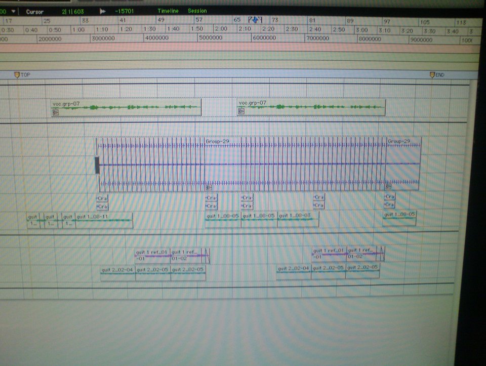Click group icon at bottom of first Group-29 clip
The height and width of the screenshot is (366, 486).
pyautogui.click(x=209, y=187)
